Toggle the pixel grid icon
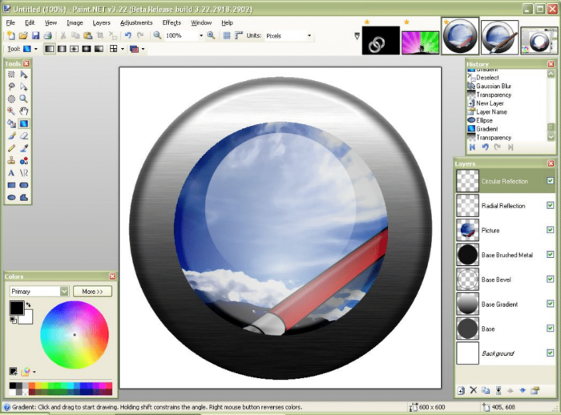Image resolution: width=561 pixels, height=415 pixels. tap(227, 35)
